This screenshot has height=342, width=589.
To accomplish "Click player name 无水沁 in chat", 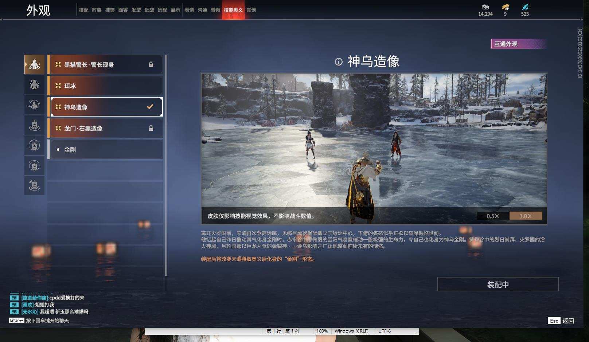I will (x=30, y=312).
